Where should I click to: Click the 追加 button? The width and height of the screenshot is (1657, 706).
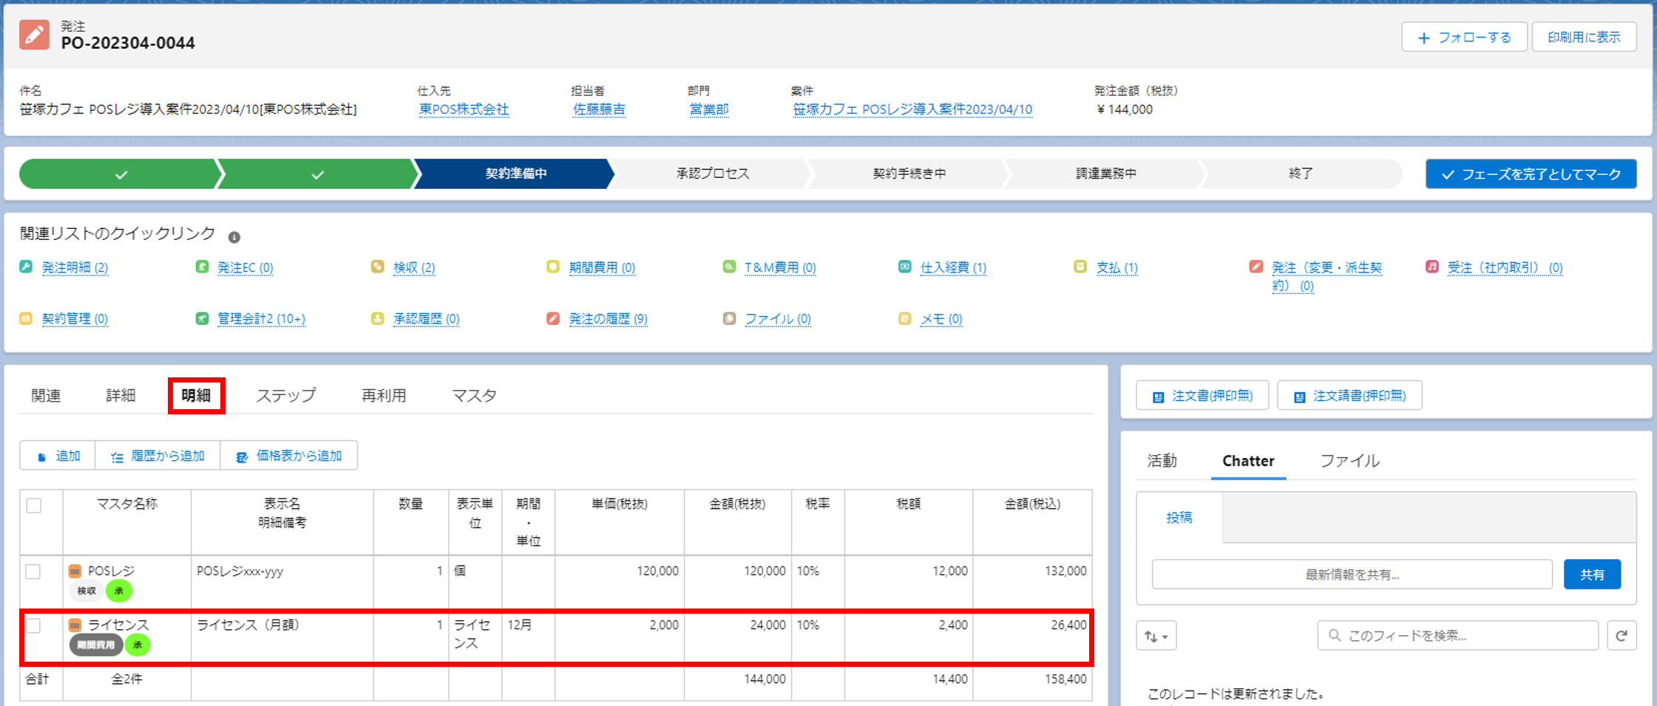tap(58, 456)
